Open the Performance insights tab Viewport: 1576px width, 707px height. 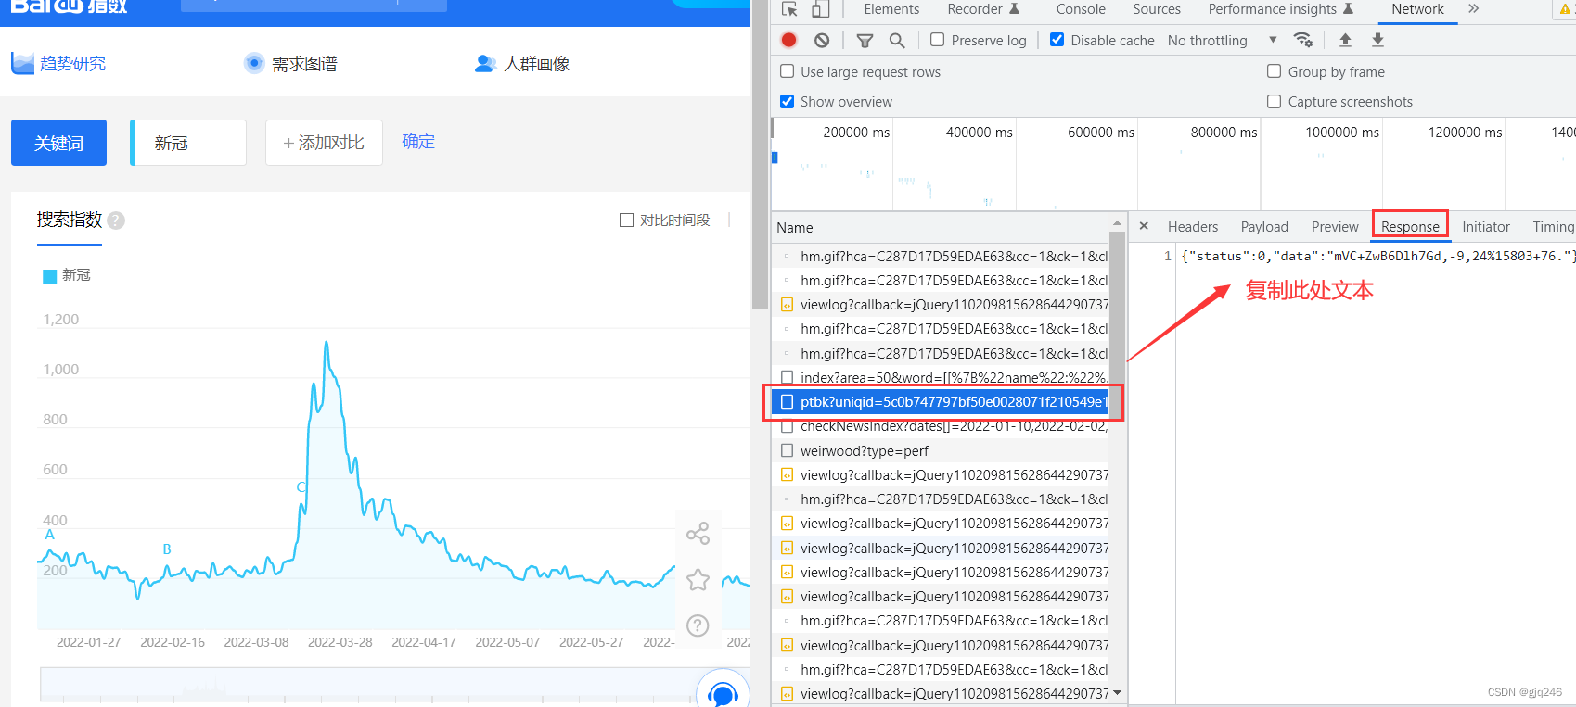[1280, 9]
